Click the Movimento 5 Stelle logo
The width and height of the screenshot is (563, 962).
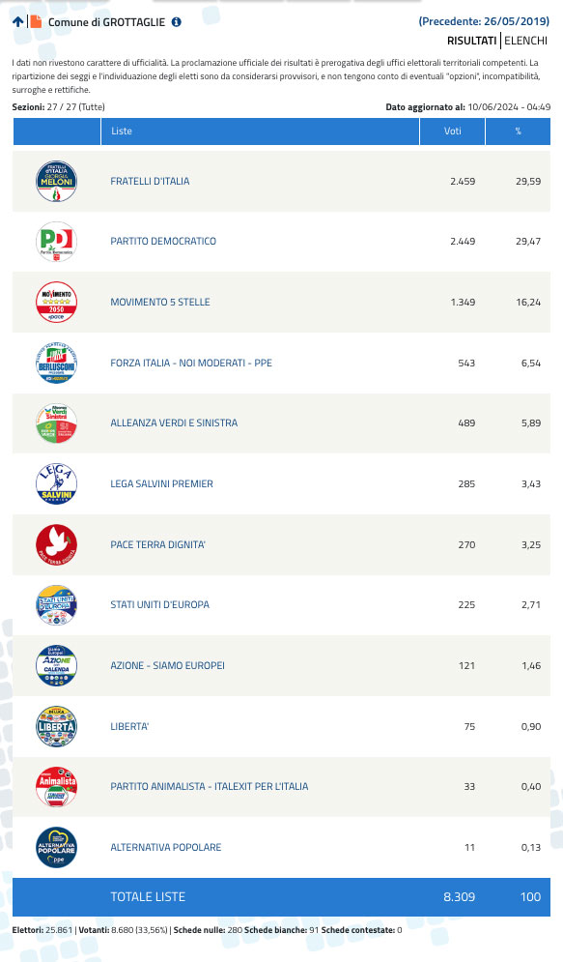56,302
